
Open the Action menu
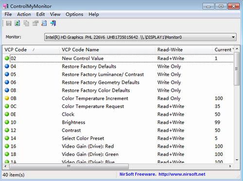click(x=24, y=15)
